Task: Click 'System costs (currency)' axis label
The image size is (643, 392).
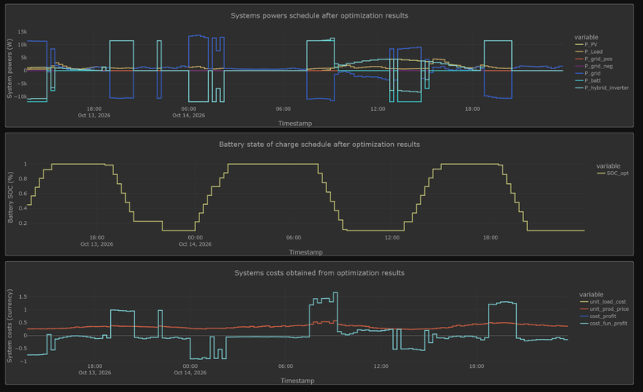Action: tap(10, 325)
